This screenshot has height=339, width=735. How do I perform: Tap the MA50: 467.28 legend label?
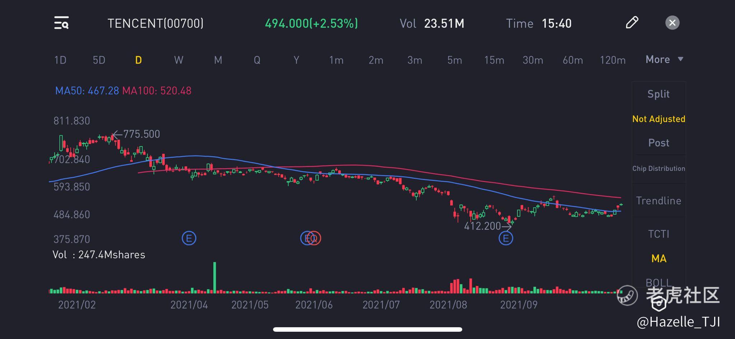tap(87, 91)
